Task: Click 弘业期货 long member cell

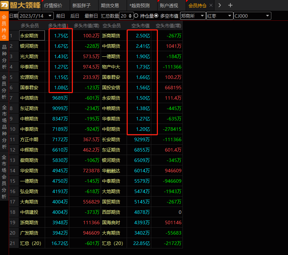Action: point(32,191)
